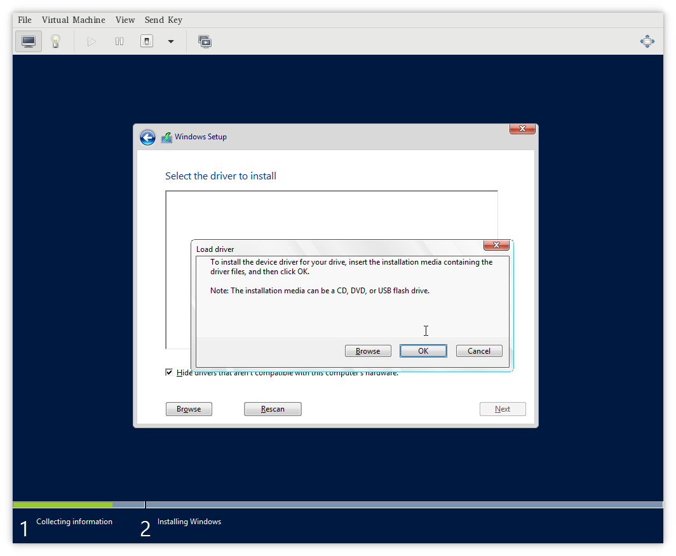Toggle the Hide incompatible drivers checkbox

click(x=169, y=373)
